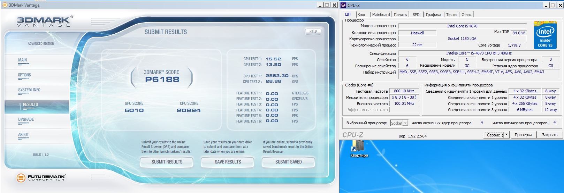
Task: Close the 3DMark Vantage window
Action: pos(334,5)
